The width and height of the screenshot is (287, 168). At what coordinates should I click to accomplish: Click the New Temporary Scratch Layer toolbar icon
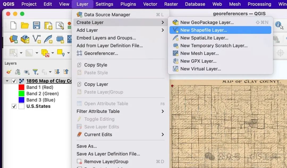pyautogui.click(x=60, y=39)
